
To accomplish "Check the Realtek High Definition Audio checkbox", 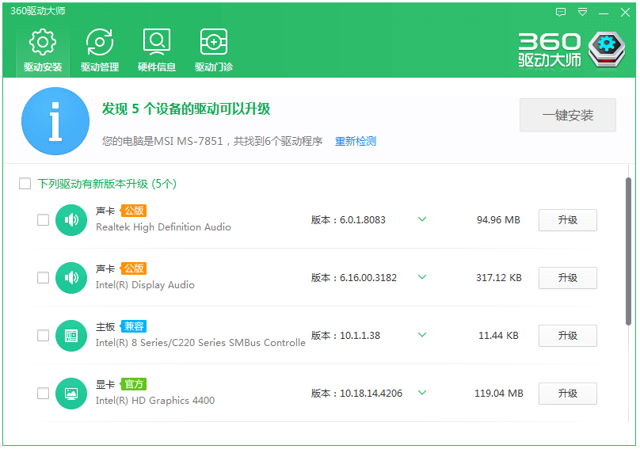I will coord(43,220).
